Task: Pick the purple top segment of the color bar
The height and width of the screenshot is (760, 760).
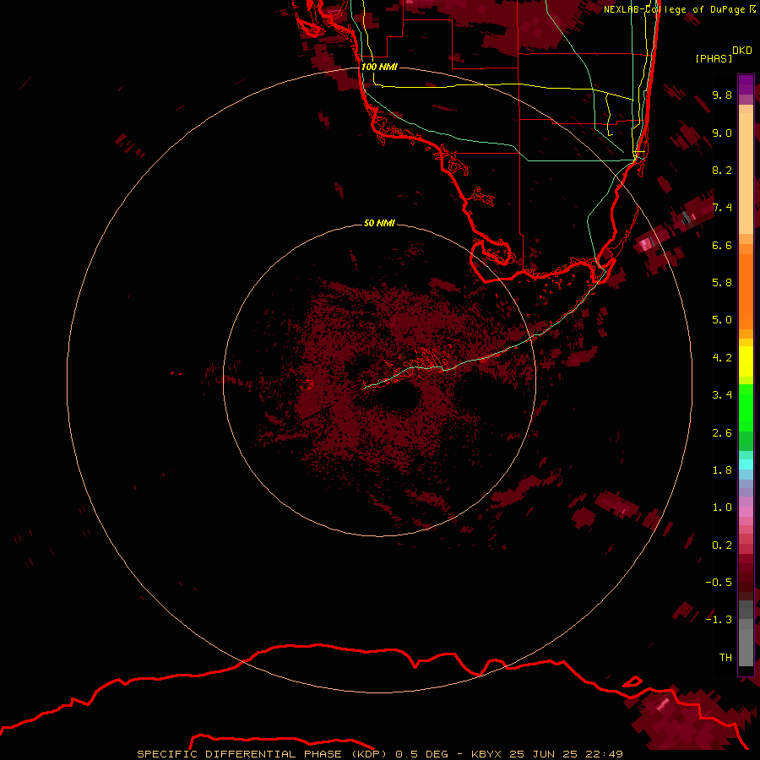Action: (746, 84)
